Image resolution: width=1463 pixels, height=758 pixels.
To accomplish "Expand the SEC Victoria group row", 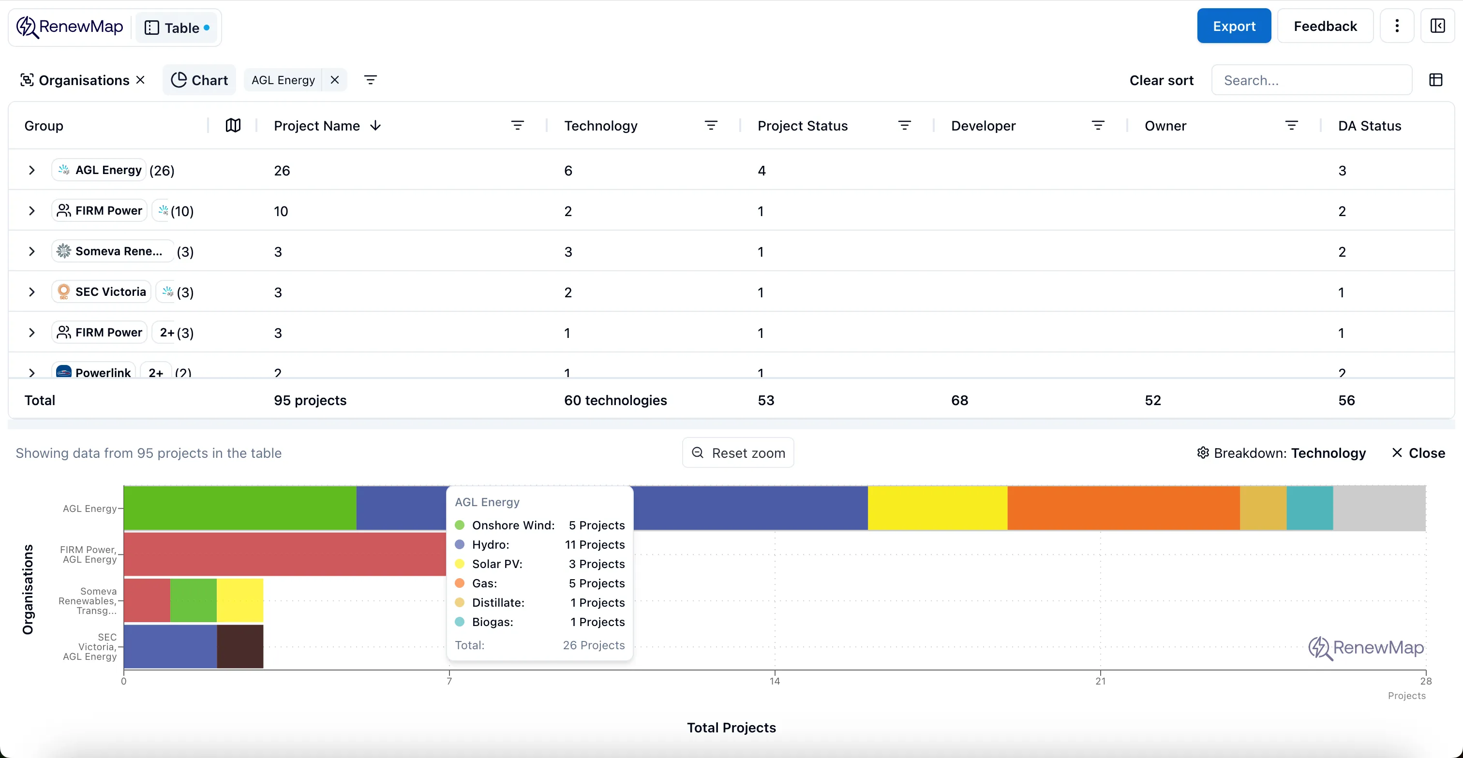I will pos(31,292).
